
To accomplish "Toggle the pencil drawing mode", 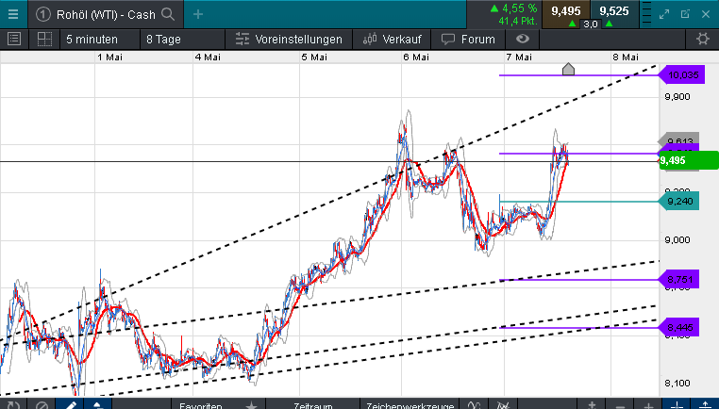I will pyautogui.click(x=71, y=405).
